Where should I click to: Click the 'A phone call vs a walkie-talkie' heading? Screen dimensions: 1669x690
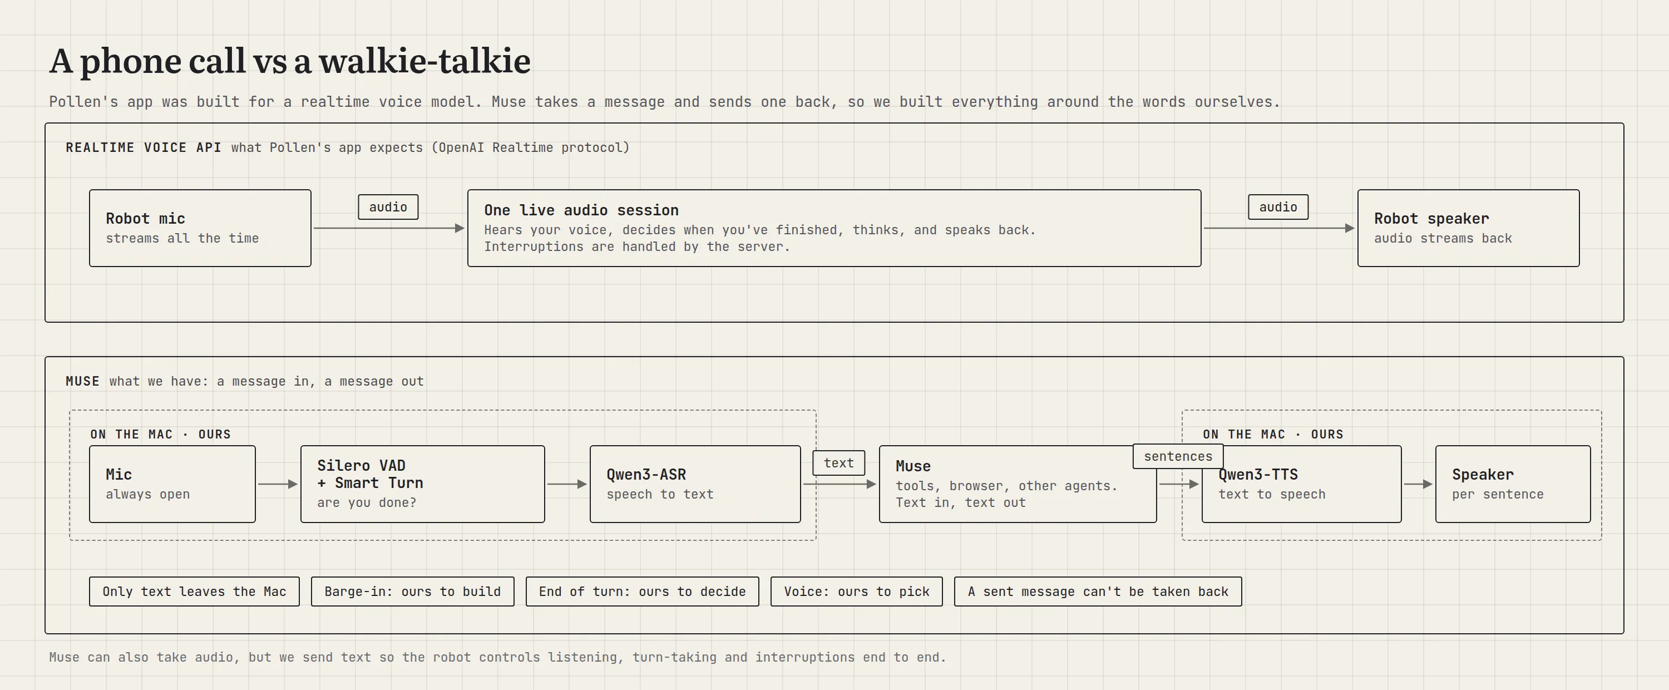tap(290, 61)
